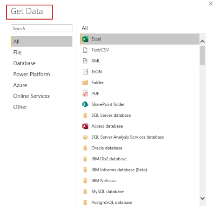
Task: Select the JSON label
Action: coord(96,72)
